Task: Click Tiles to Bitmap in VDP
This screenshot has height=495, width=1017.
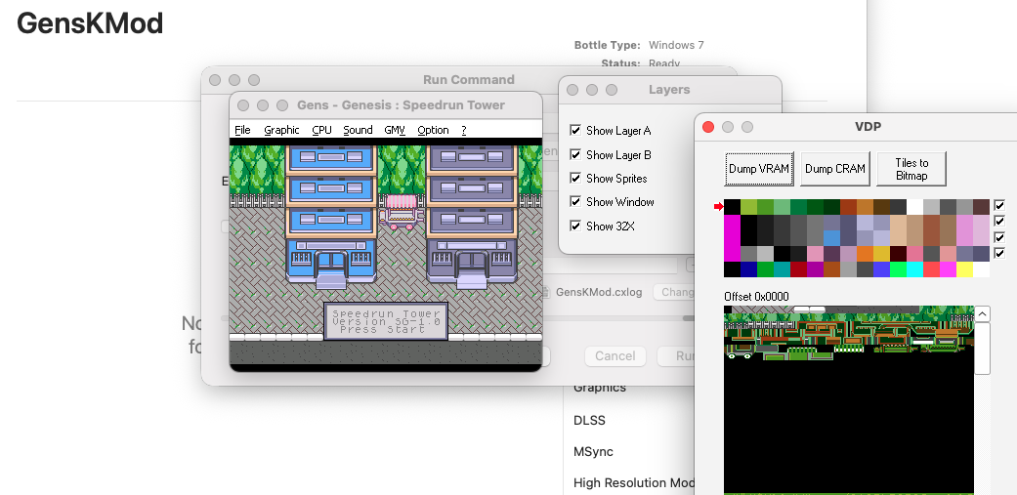Action: click(911, 169)
